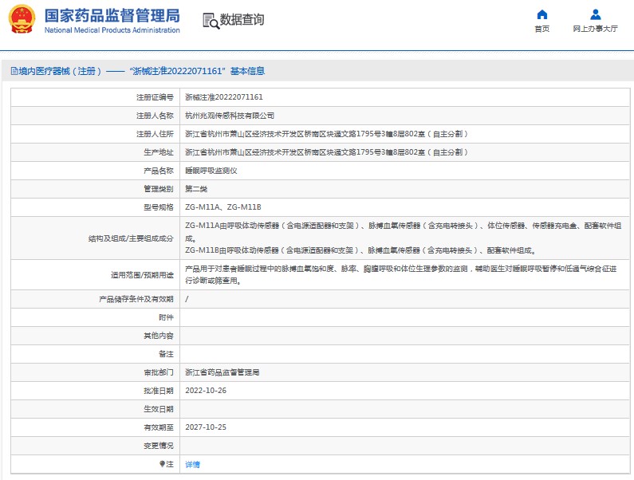Click the expiry date 2027-10-25
This screenshot has width=634, height=480.
click(206, 427)
